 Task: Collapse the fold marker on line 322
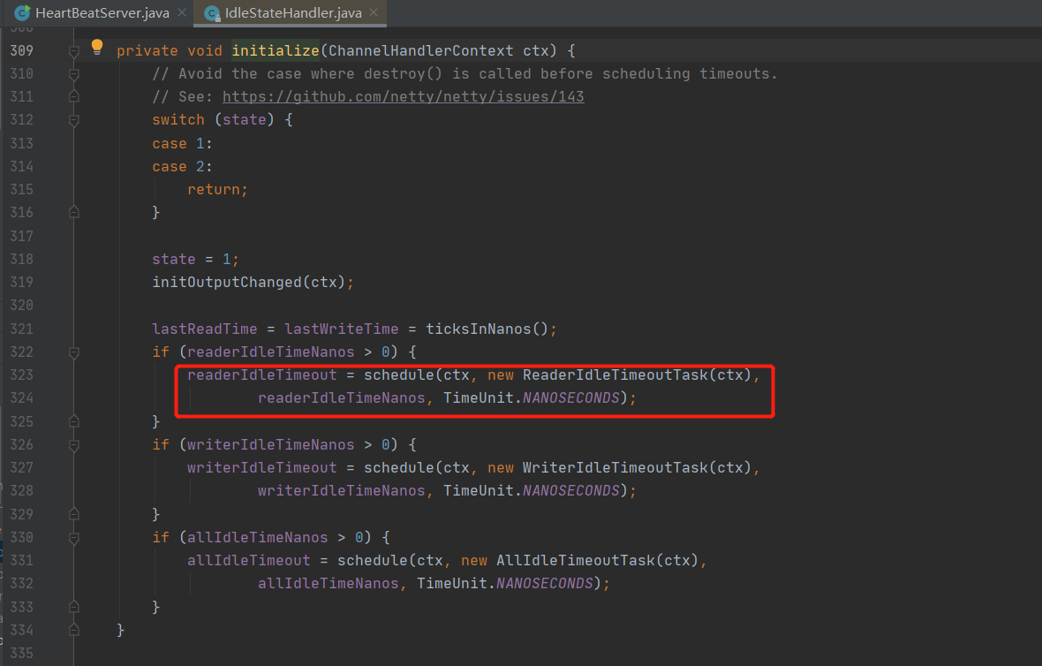pyautogui.click(x=74, y=352)
